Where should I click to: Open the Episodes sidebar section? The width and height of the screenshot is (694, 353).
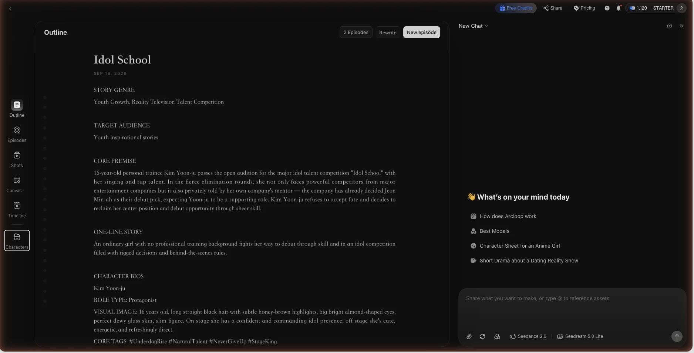17,135
